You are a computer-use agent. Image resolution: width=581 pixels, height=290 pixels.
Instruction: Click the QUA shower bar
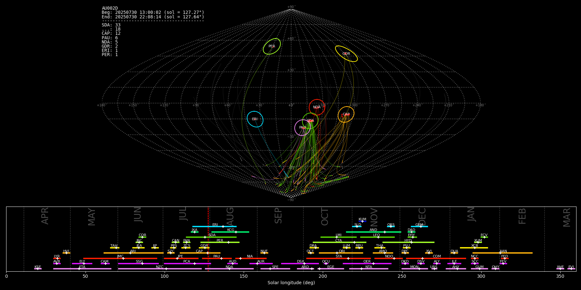coord(454,253)
